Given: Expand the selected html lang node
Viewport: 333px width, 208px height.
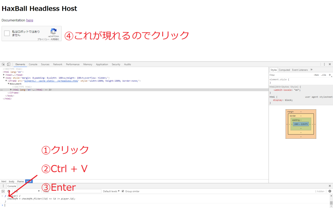Looking at the screenshot, I should point(11,90).
